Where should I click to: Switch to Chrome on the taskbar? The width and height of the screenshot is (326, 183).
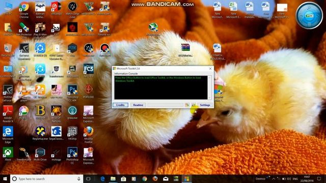coord(145,178)
